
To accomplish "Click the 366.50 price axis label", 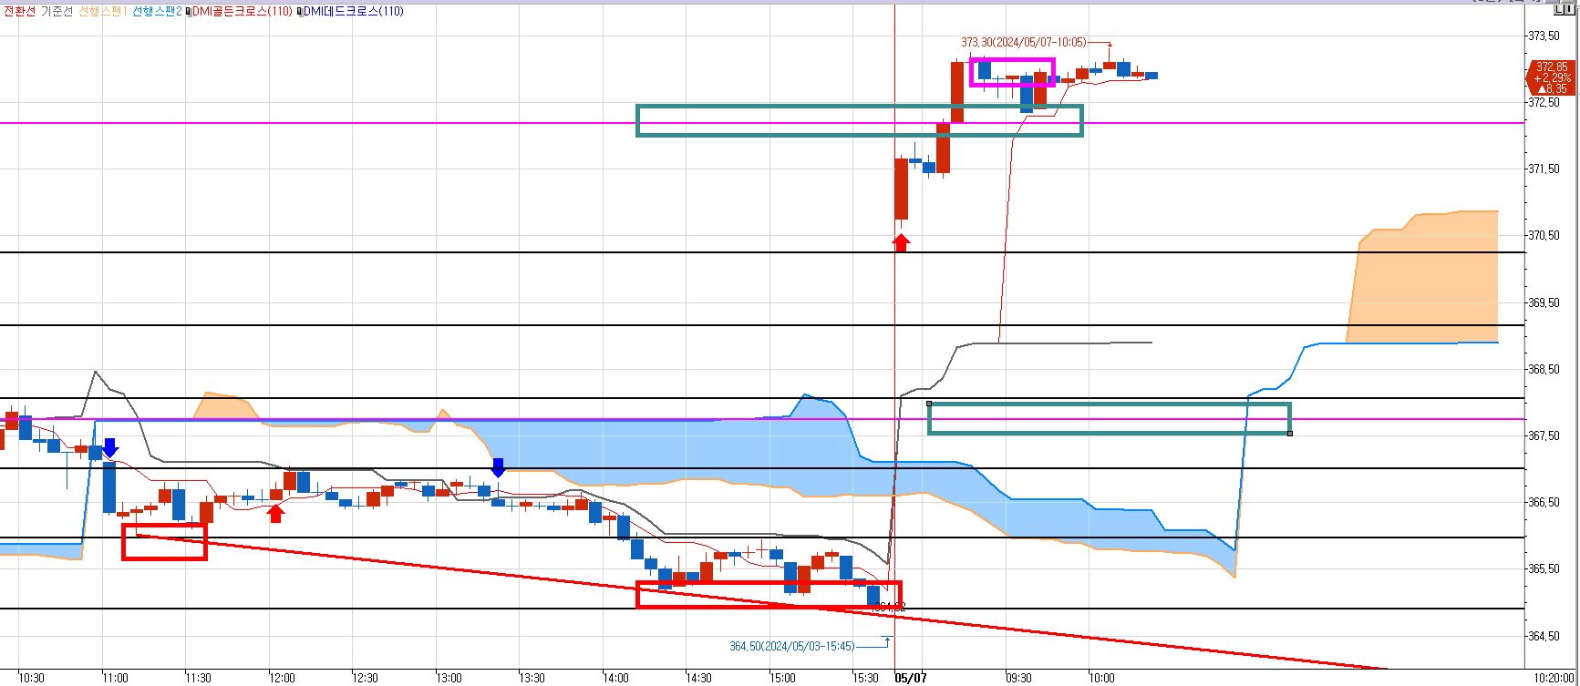I will pos(1543,503).
